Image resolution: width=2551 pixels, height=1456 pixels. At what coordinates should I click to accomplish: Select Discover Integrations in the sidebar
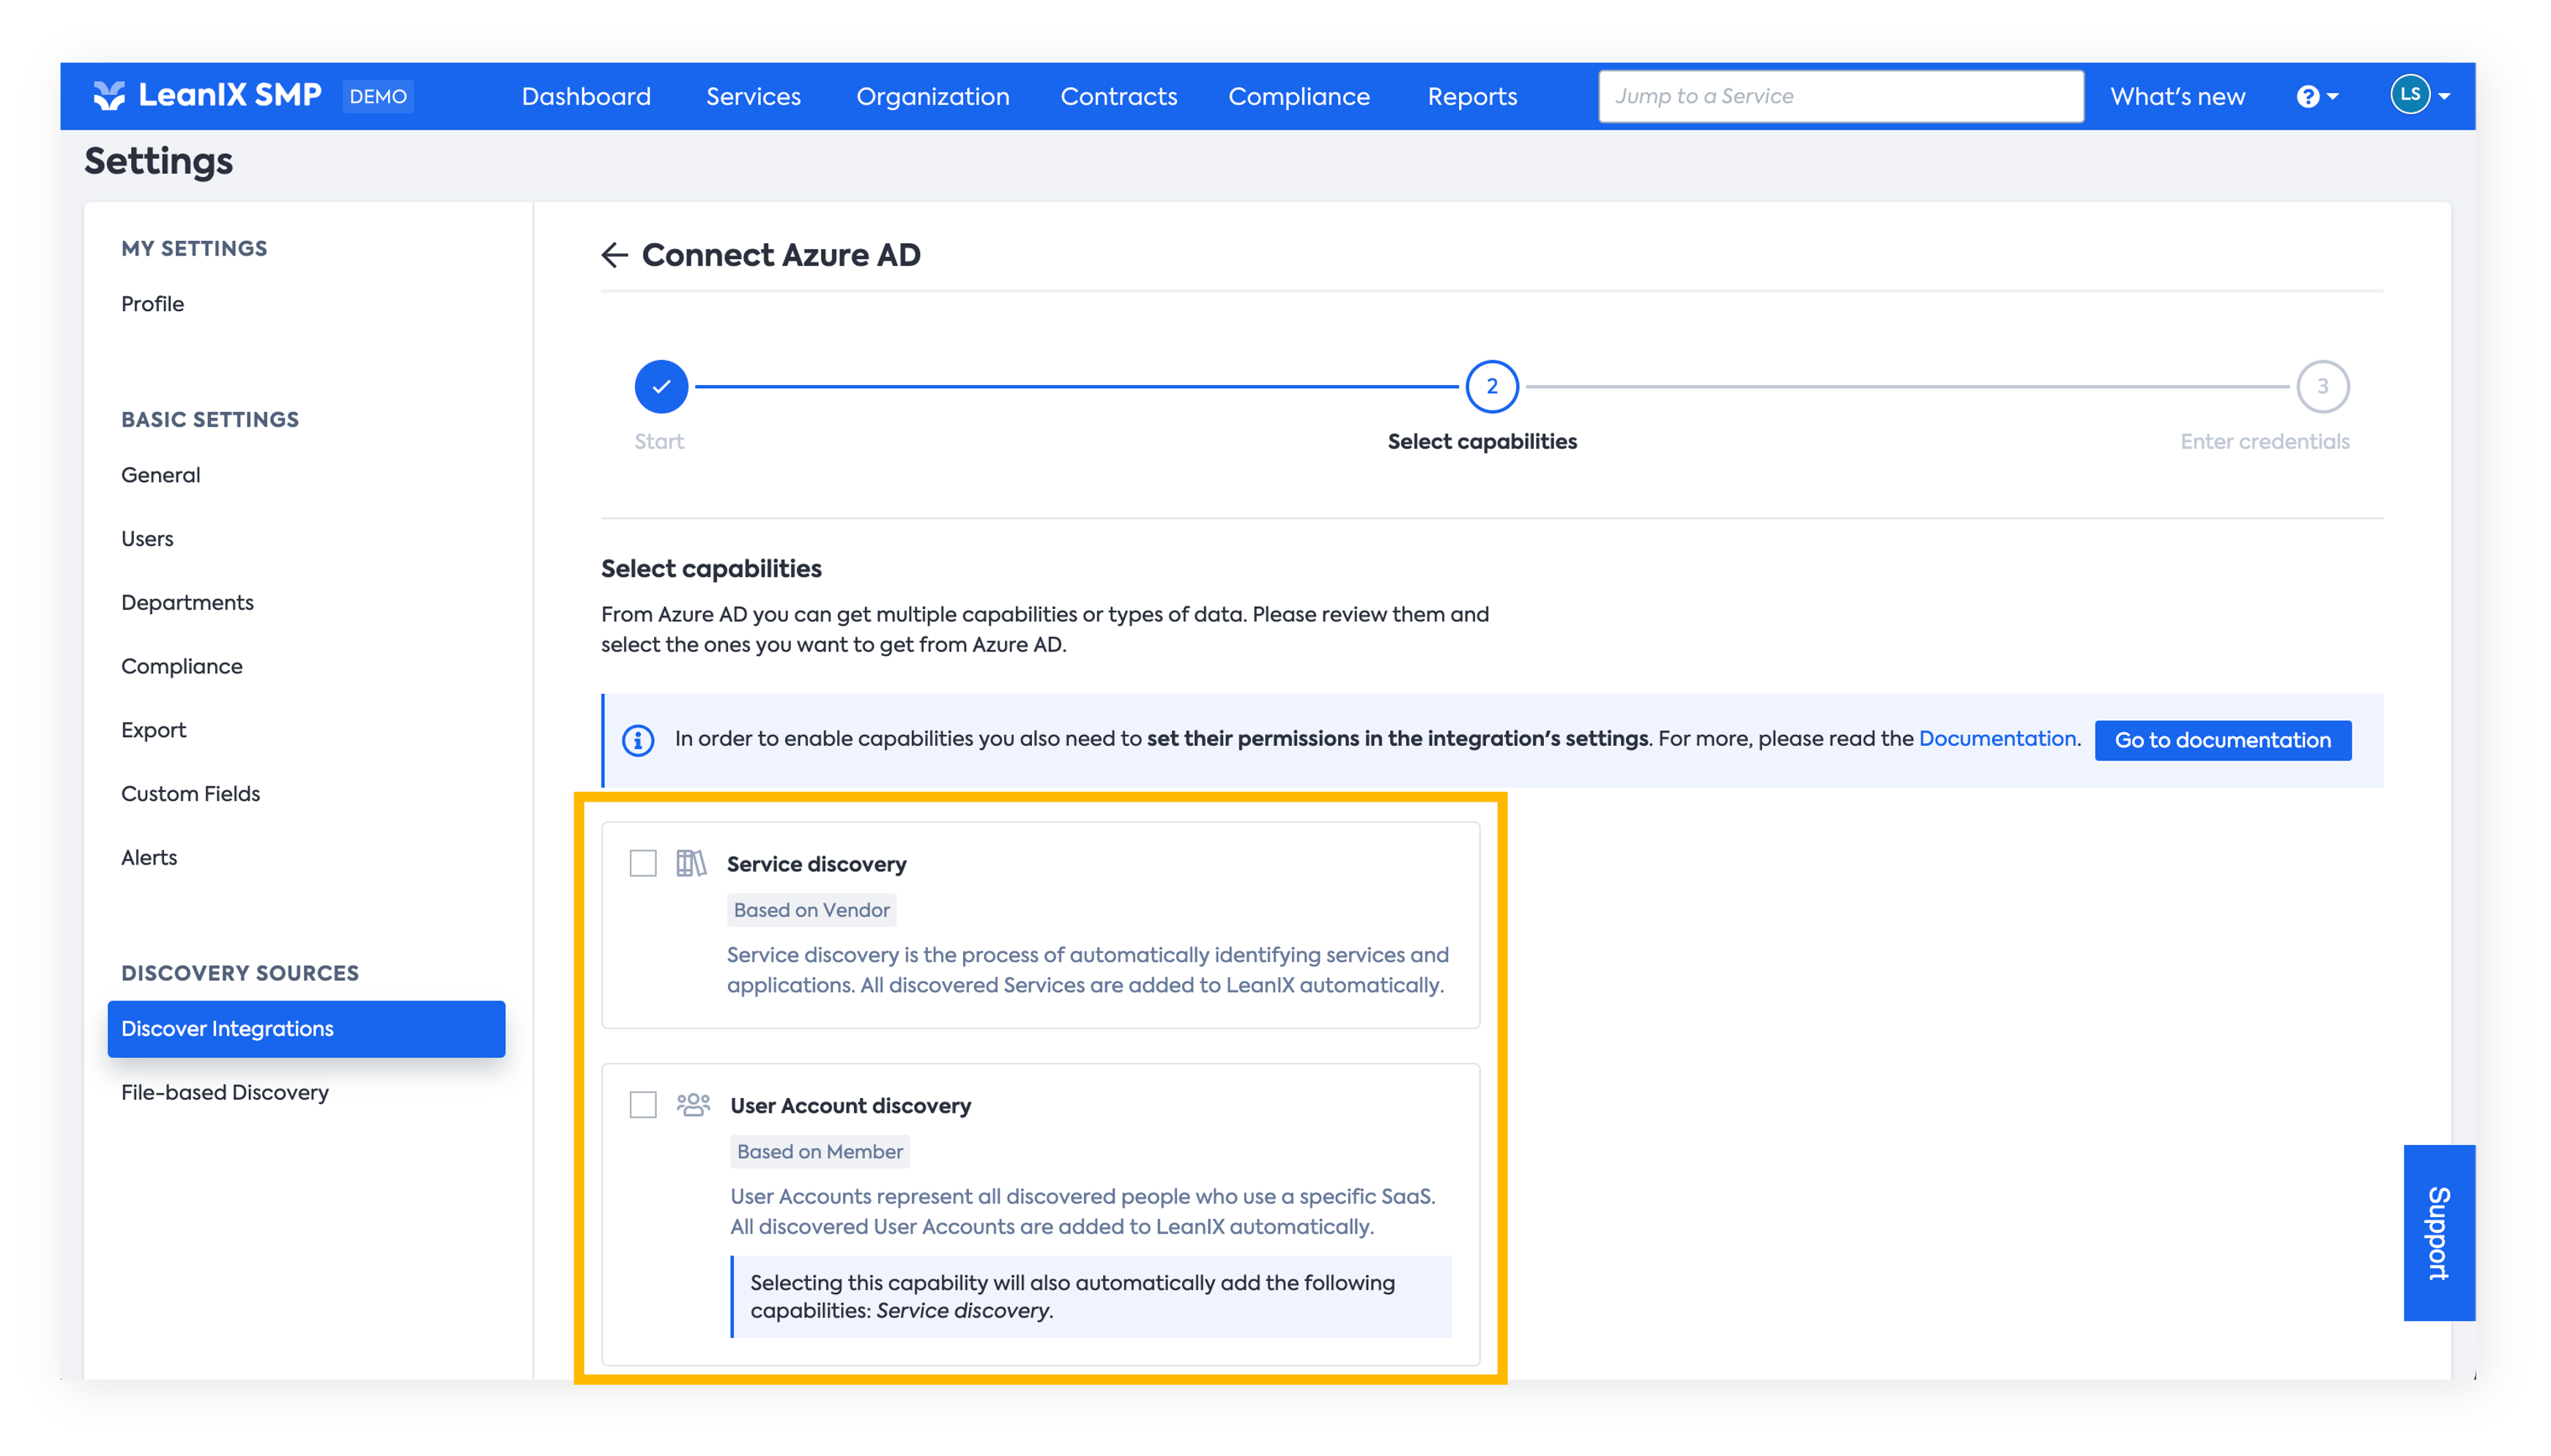click(x=306, y=1029)
